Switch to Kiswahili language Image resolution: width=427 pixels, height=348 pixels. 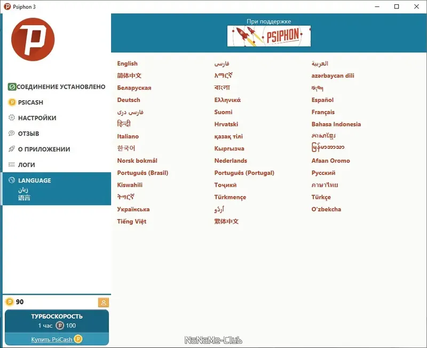[130, 185]
